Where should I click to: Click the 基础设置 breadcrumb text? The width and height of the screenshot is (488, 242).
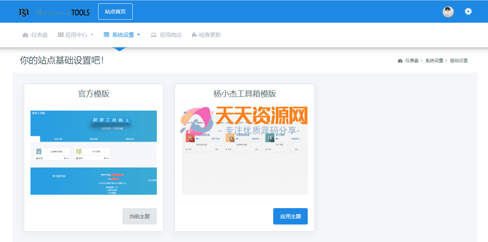point(459,61)
